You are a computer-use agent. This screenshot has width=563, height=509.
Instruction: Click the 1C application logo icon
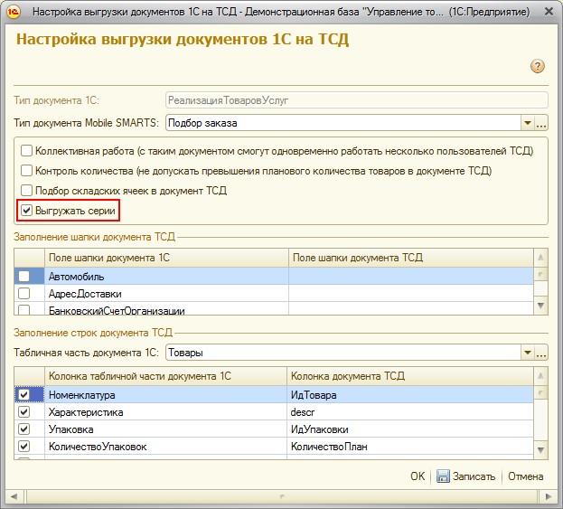(x=14, y=12)
